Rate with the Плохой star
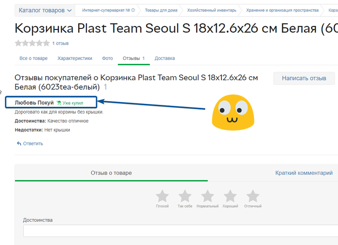 click(x=162, y=196)
